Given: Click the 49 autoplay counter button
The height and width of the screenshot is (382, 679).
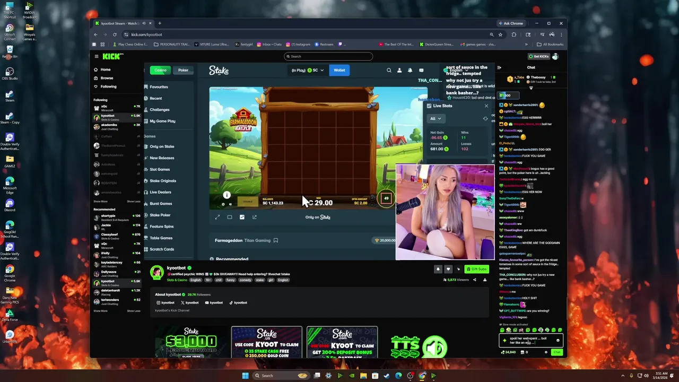Looking at the screenshot, I should (x=386, y=198).
